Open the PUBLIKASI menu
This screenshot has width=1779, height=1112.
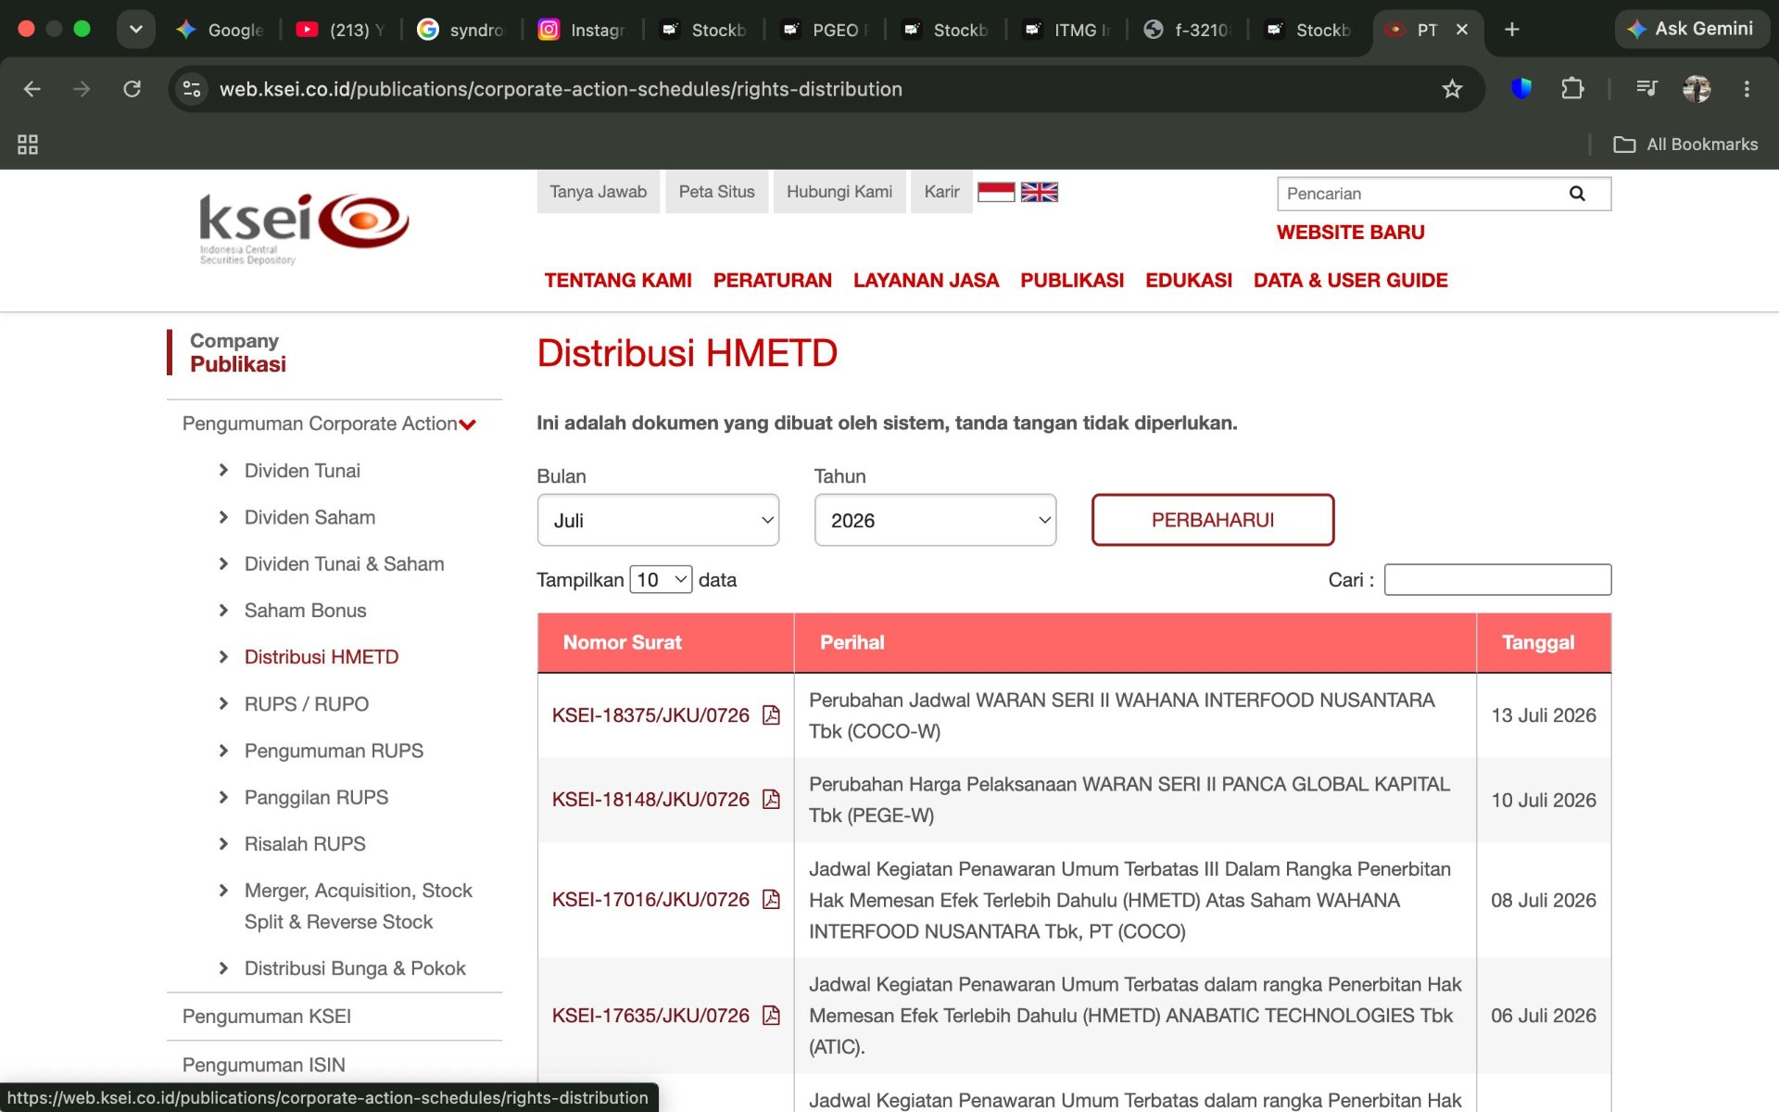tap(1072, 281)
